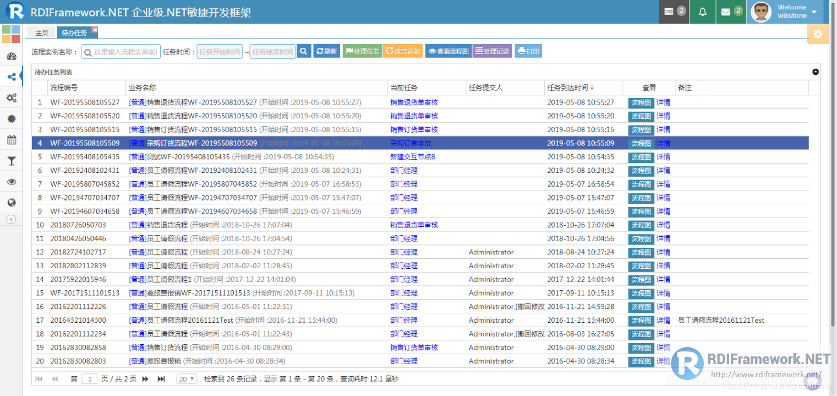This screenshot has width=837, height=396.
Task: Click 新建交互节点8 link in row 5
Action: click(x=412, y=157)
